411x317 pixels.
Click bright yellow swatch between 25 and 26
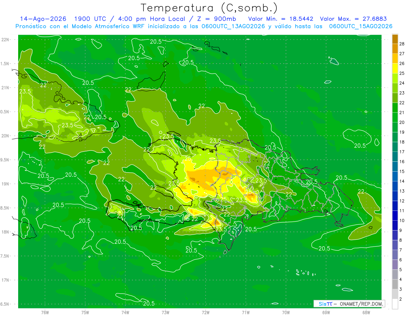click(x=395, y=68)
